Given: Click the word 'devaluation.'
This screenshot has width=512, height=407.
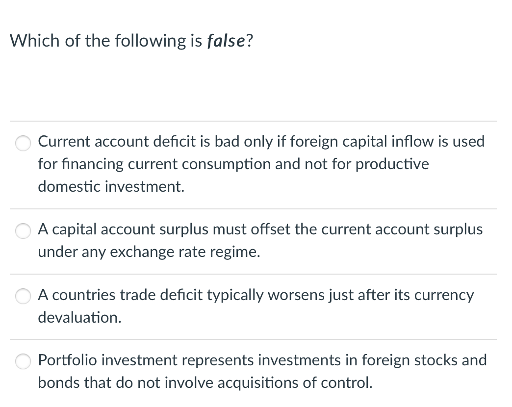Looking at the screenshot, I should point(79,317).
